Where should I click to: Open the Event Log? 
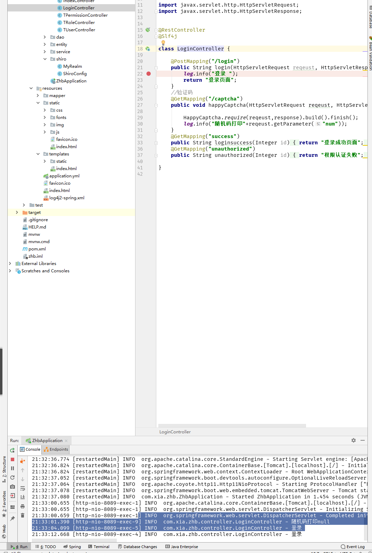click(353, 547)
